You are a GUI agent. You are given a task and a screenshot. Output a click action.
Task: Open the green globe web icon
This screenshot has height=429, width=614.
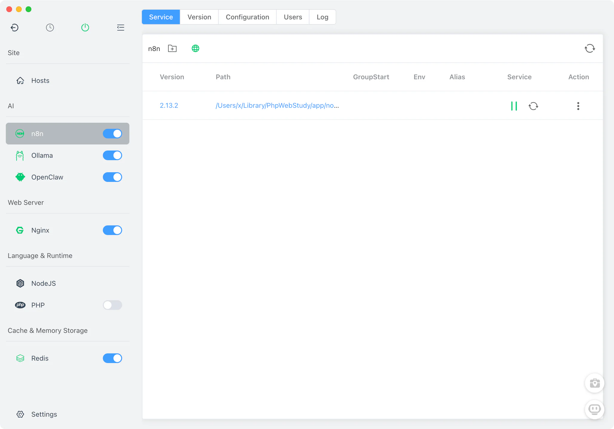195,48
